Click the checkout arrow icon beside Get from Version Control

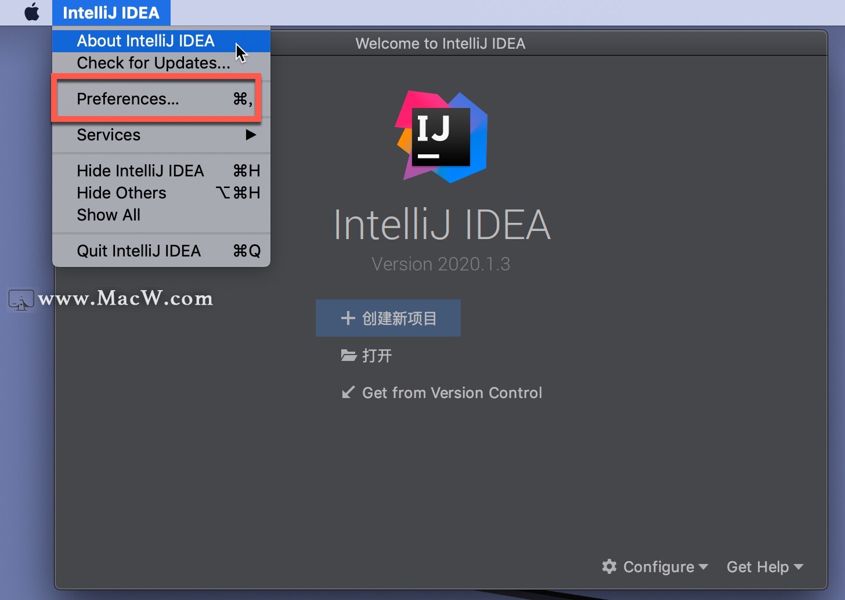coord(348,392)
